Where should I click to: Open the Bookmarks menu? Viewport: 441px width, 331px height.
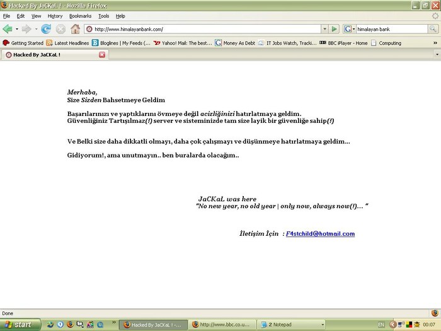pyautogui.click(x=80, y=16)
